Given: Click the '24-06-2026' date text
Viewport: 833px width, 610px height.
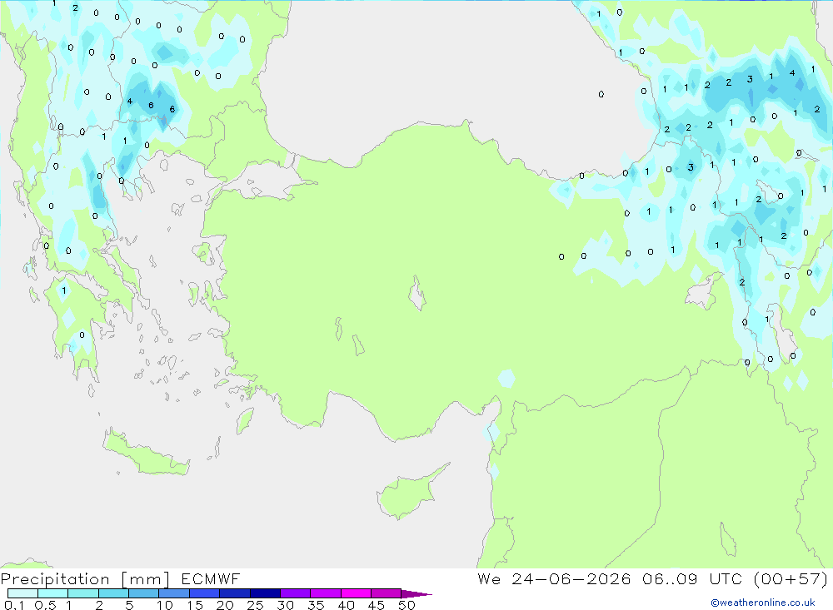Looking at the screenshot, I should pyautogui.click(x=571, y=578).
